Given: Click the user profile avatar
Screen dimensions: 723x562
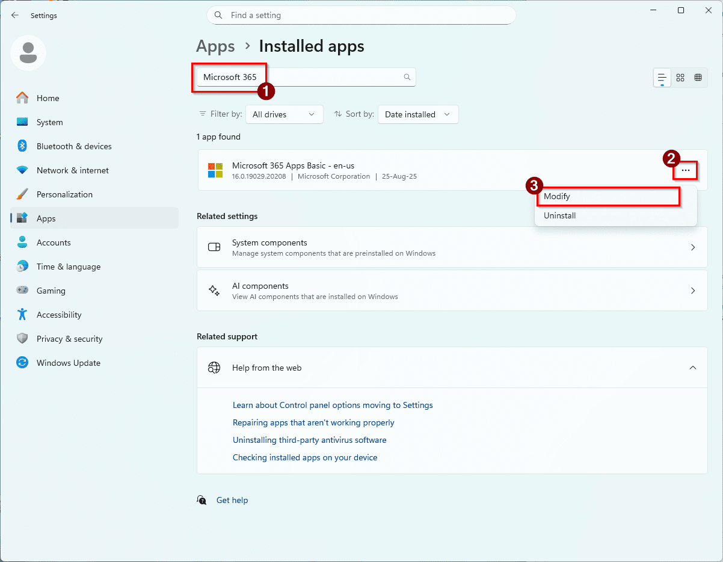Looking at the screenshot, I should [28, 53].
